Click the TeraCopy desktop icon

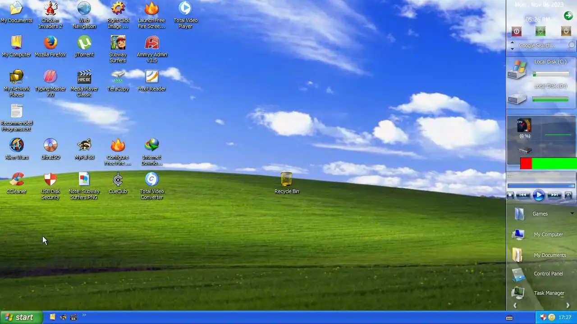[x=118, y=81]
